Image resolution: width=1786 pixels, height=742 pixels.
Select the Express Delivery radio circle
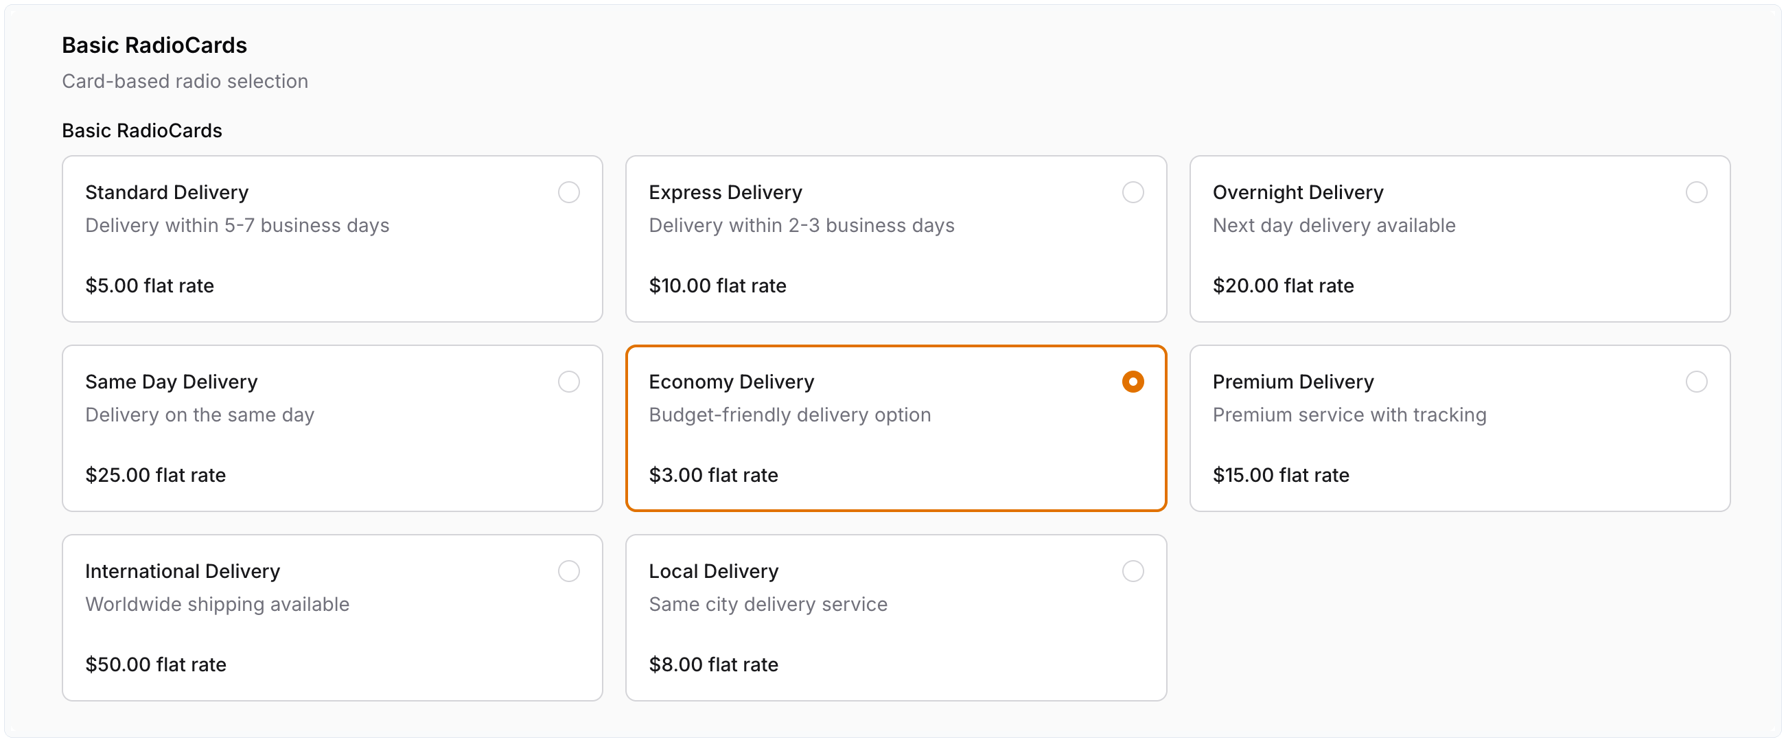pyautogui.click(x=1132, y=192)
